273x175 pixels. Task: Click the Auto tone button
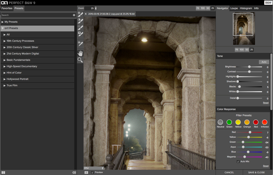pos(263,62)
